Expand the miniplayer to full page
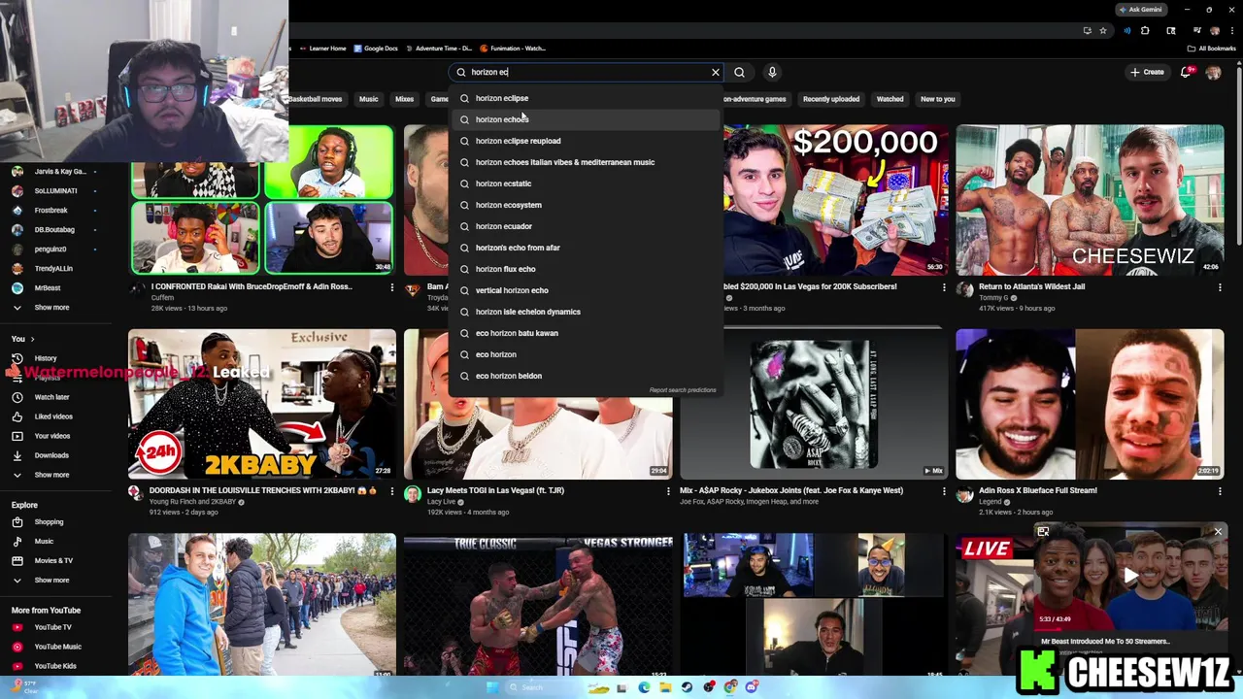Image resolution: width=1243 pixels, height=699 pixels. [1043, 532]
